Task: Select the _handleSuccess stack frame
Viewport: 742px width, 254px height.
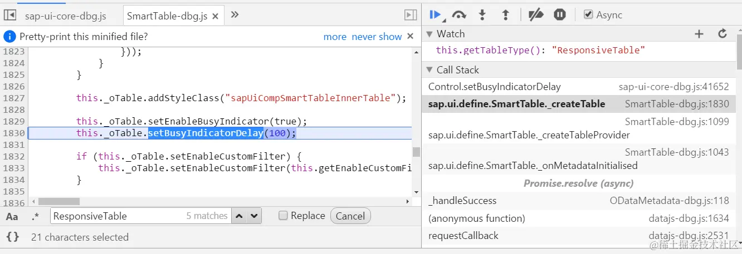Action: tap(578, 201)
